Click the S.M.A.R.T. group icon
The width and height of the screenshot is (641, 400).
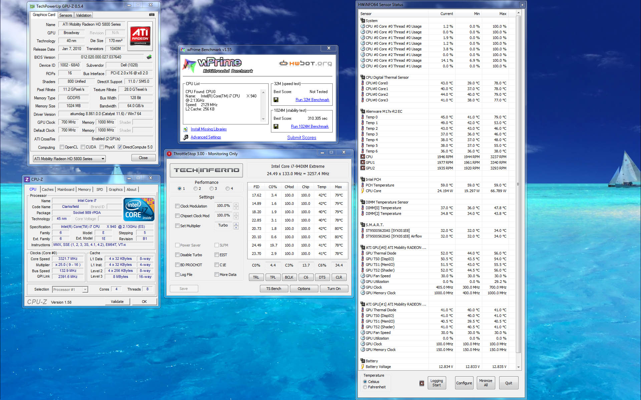(x=362, y=225)
